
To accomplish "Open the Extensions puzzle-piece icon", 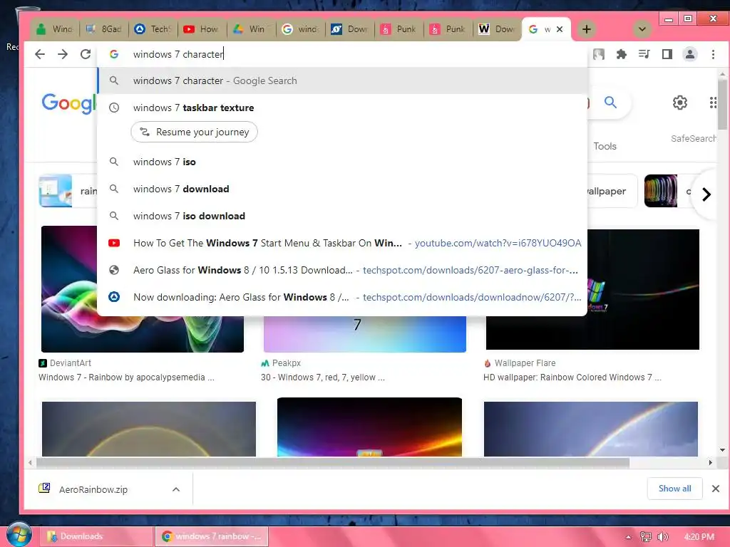I will [x=621, y=54].
